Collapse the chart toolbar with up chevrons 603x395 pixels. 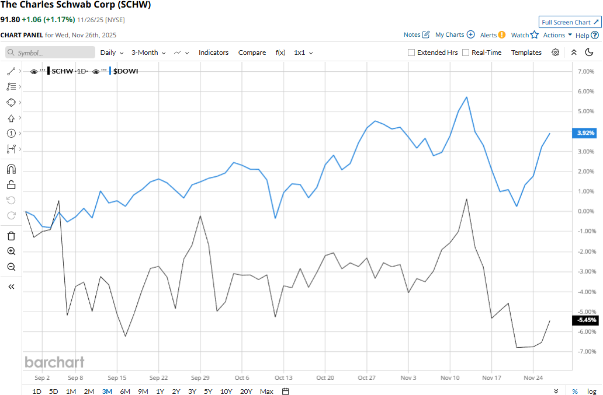(574, 53)
